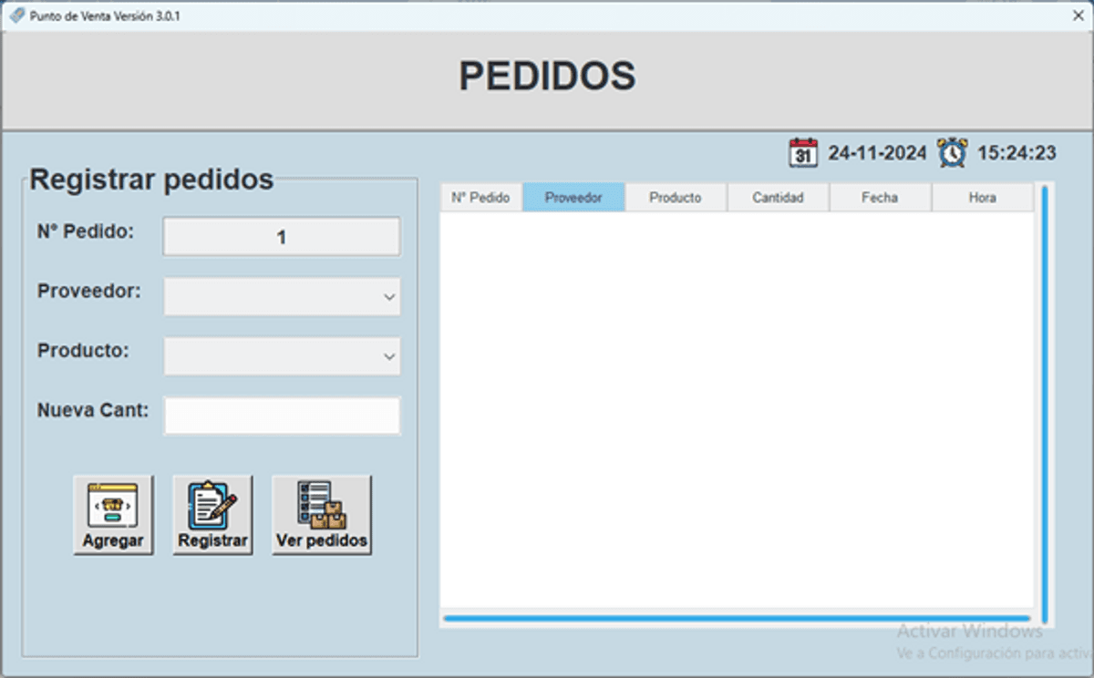
Task: Click the calendar icon beside the date
Action: coord(803,153)
